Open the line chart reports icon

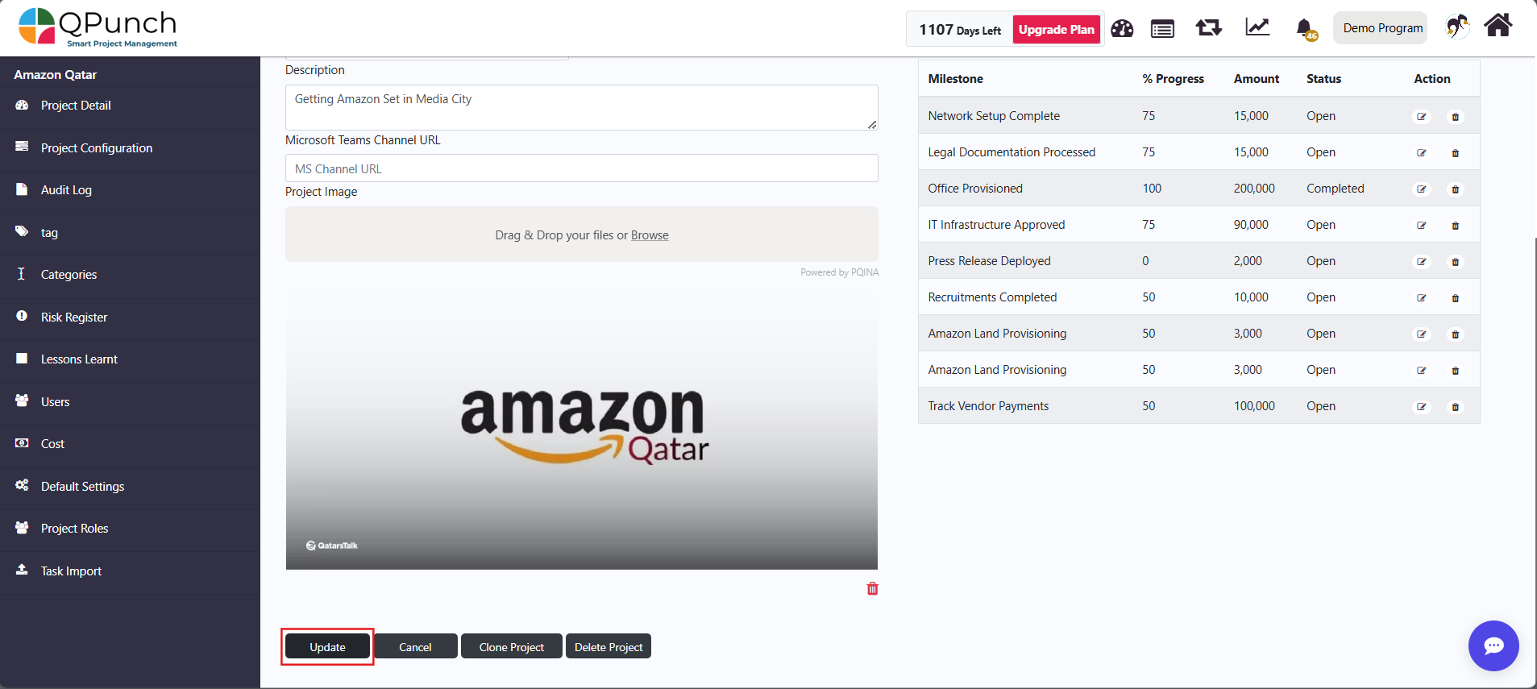point(1257,28)
